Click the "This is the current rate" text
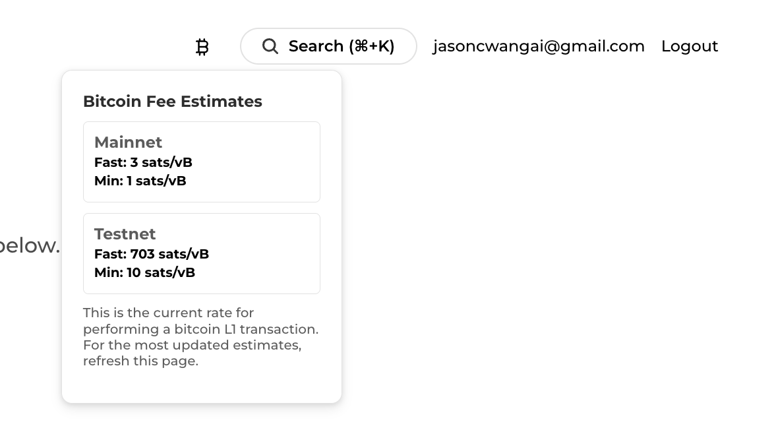The width and height of the screenshot is (774, 430). (x=168, y=313)
